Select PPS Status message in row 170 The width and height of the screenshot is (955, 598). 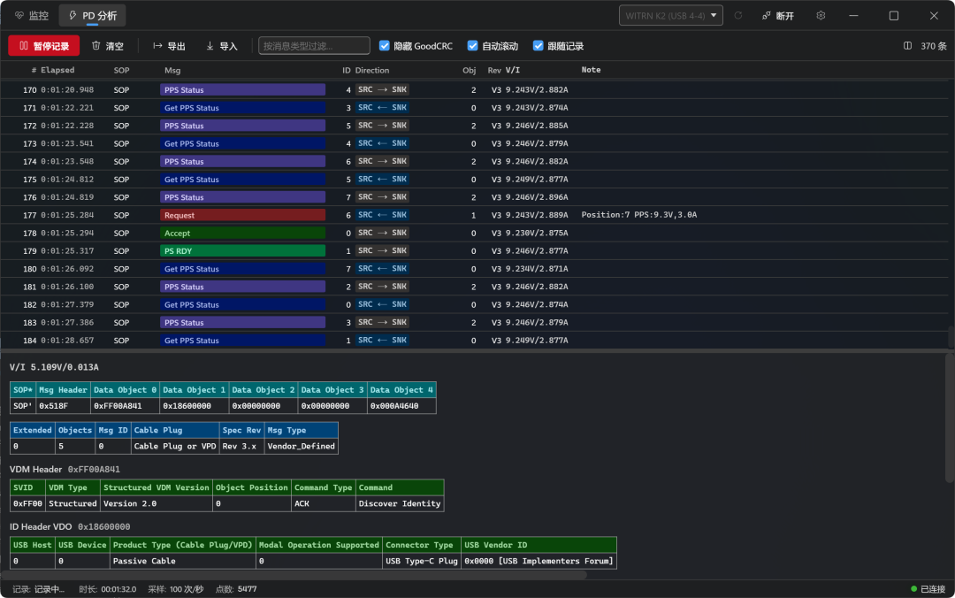click(x=242, y=89)
